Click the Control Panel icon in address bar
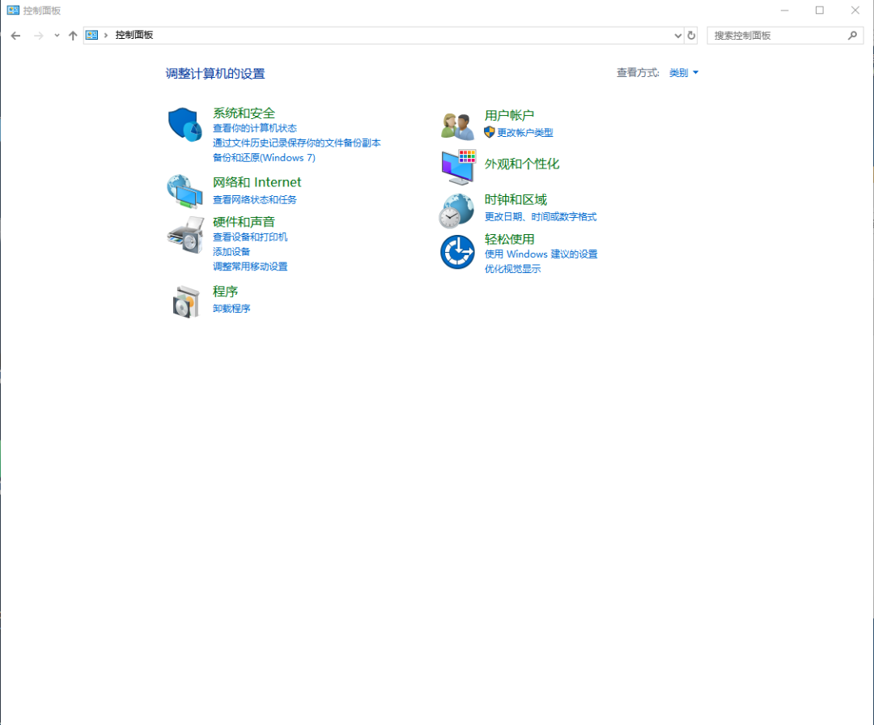This screenshot has height=725, width=874. [92, 35]
